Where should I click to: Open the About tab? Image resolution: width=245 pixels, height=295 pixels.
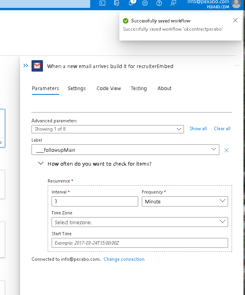coord(164,88)
